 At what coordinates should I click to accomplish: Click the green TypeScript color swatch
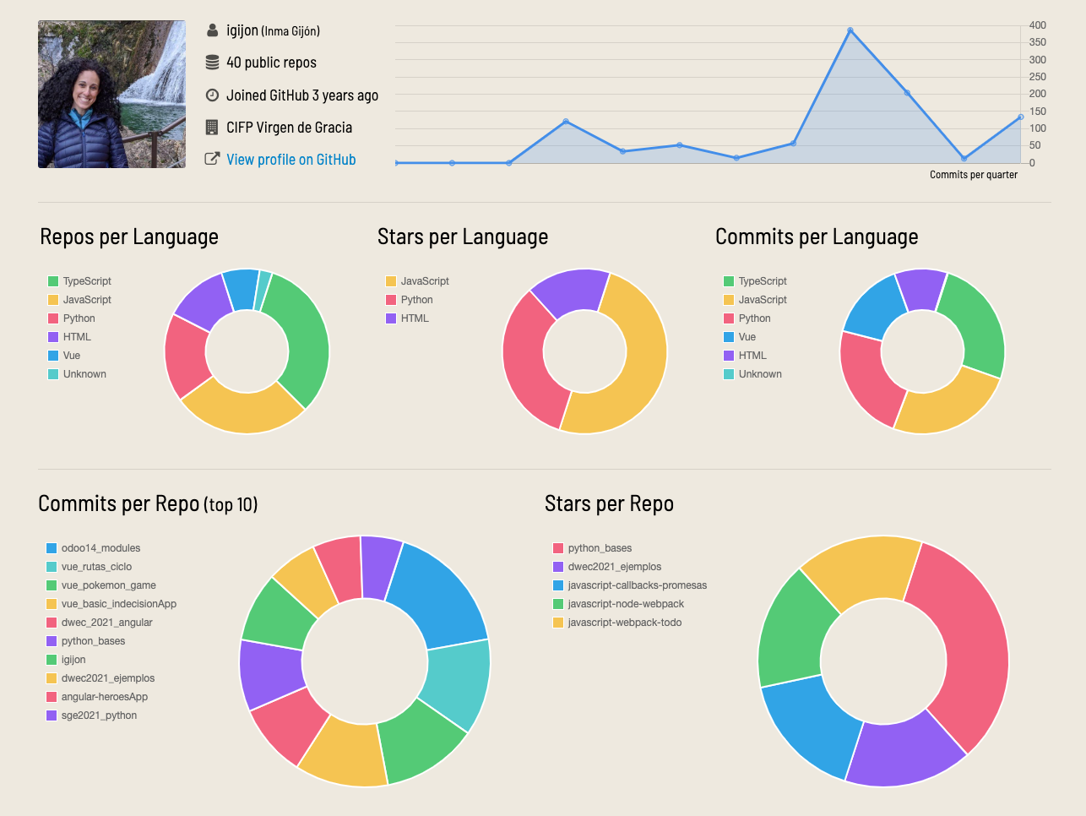click(x=54, y=280)
